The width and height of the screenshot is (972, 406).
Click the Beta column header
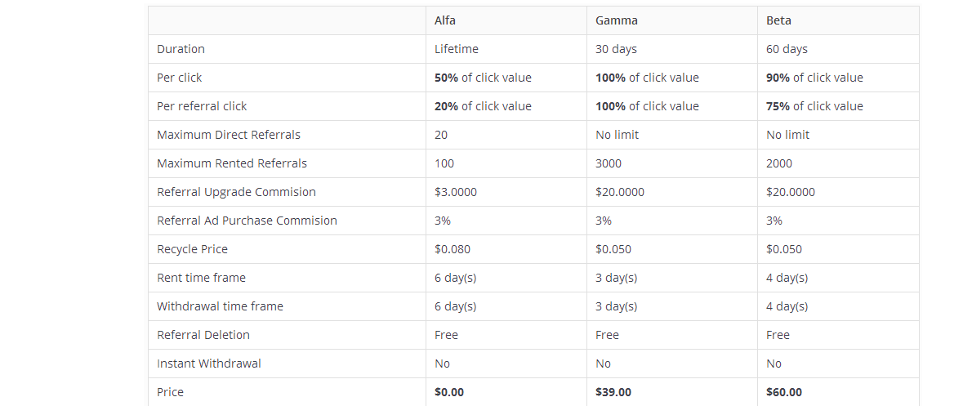point(778,20)
